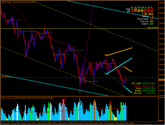The width and height of the screenshot is (165, 125).
Task: Click the M1 timeframe column header
Action: (x=132, y=7)
